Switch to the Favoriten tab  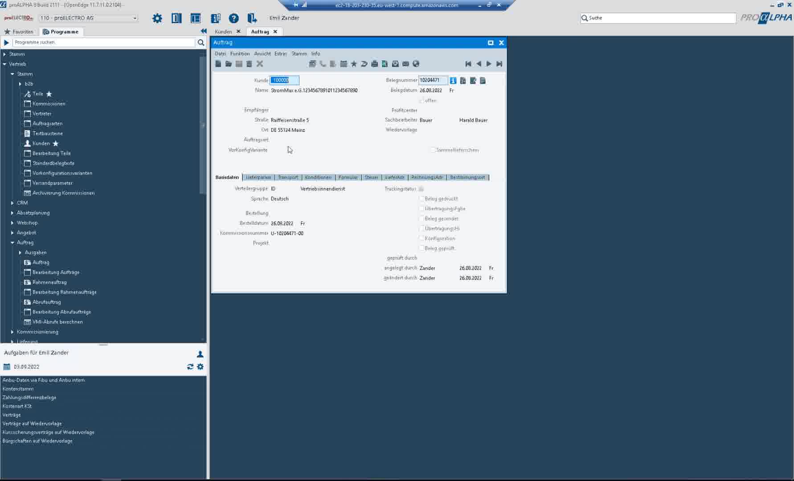pos(19,32)
